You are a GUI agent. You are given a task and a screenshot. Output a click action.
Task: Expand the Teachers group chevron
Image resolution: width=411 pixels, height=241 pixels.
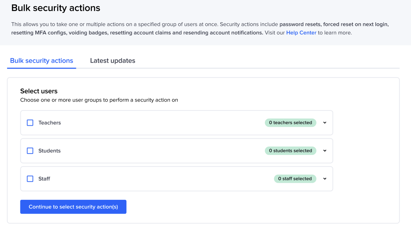pyautogui.click(x=325, y=123)
